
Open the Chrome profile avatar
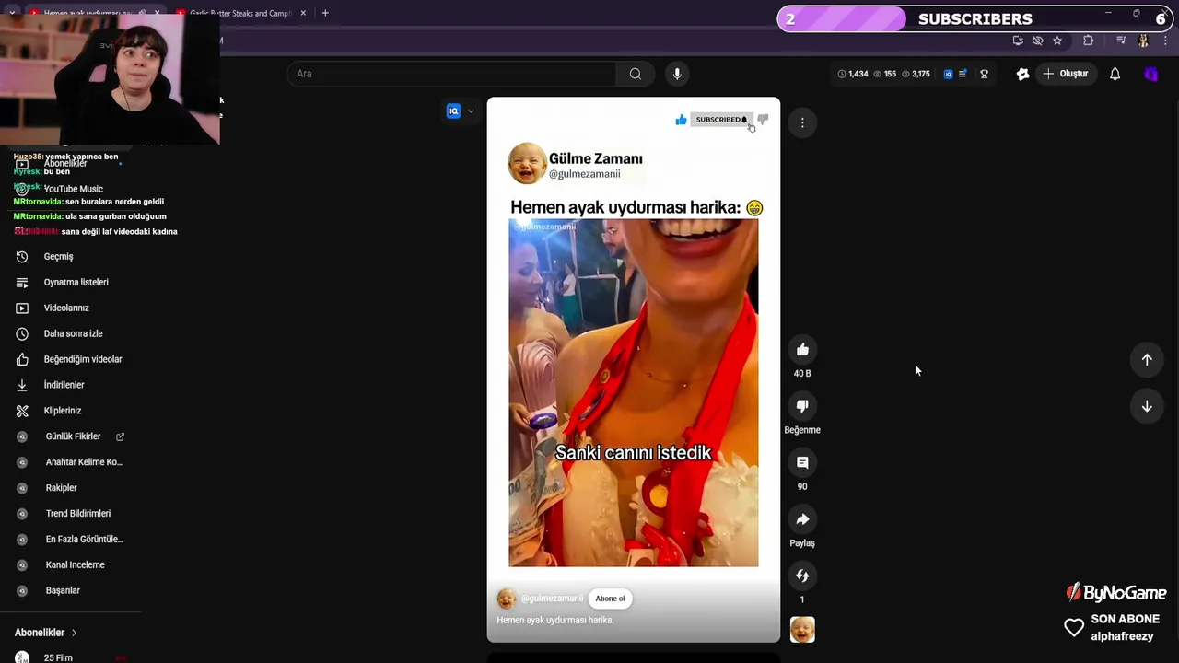[x=1143, y=41]
